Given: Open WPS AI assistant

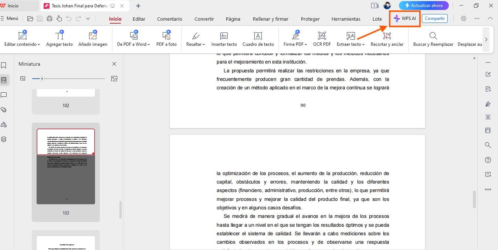Looking at the screenshot, I should (x=404, y=18).
